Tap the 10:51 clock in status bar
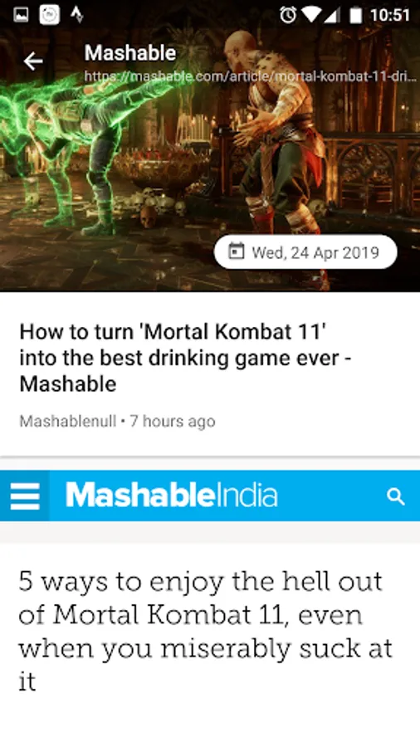 [x=389, y=15]
